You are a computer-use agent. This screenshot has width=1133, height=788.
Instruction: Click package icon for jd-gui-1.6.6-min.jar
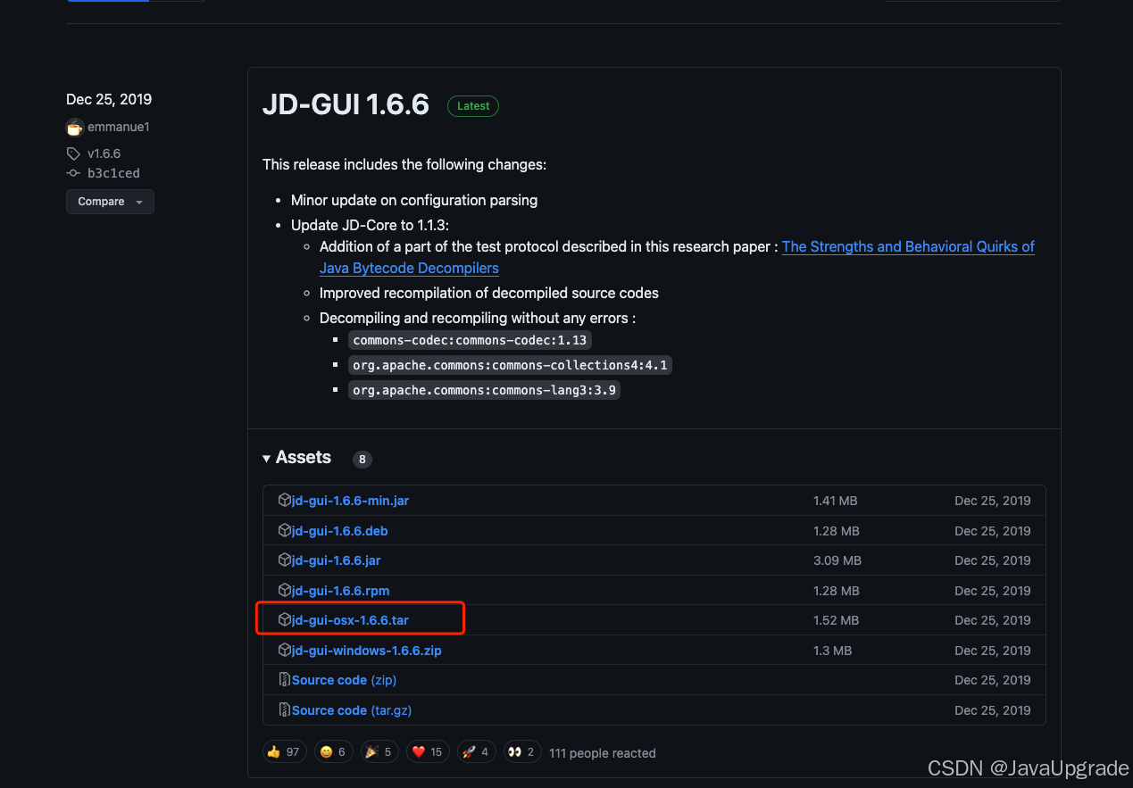pos(285,500)
